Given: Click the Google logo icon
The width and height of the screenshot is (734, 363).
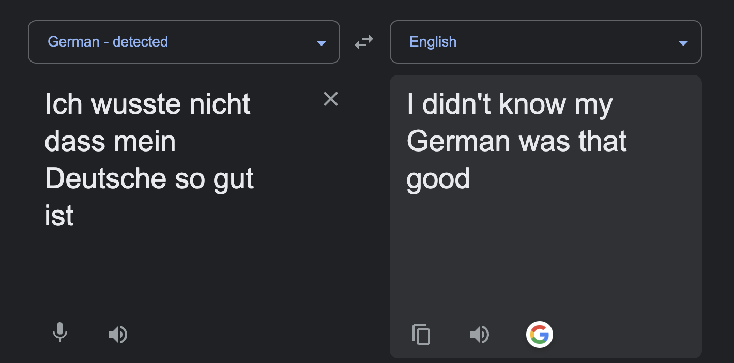Looking at the screenshot, I should click(540, 335).
